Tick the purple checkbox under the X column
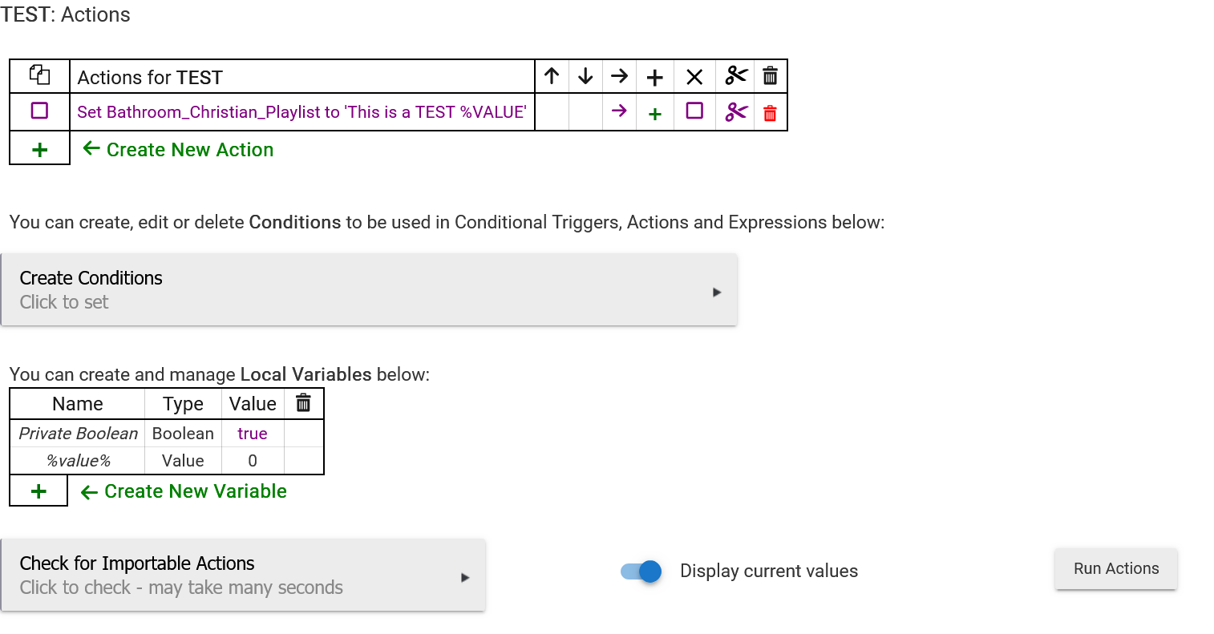 (x=694, y=111)
